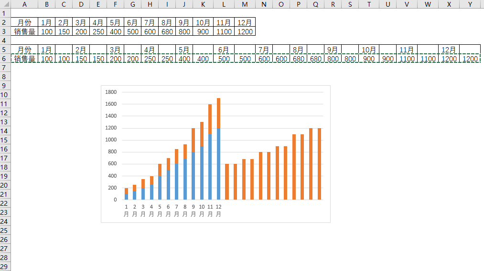Click cell E3 with value 250
The width and height of the screenshot is (484, 271).
click(98, 31)
